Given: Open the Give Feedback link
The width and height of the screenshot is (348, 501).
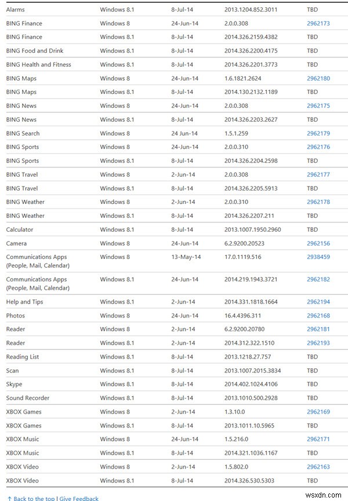Looking at the screenshot, I should 79,498.
